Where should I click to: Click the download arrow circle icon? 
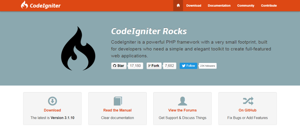click(x=52, y=101)
